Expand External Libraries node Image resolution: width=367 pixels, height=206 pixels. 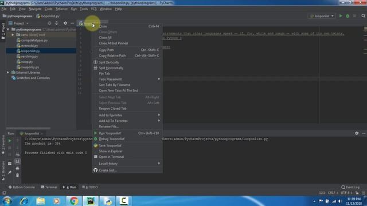tap(8, 73)
